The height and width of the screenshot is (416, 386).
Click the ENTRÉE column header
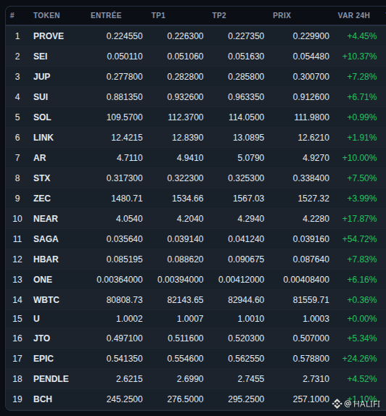tap(106, 15)
